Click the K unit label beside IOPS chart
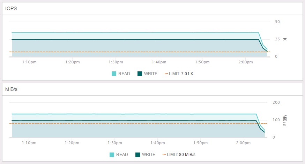 pyautogui.click(x=285, y=39)
